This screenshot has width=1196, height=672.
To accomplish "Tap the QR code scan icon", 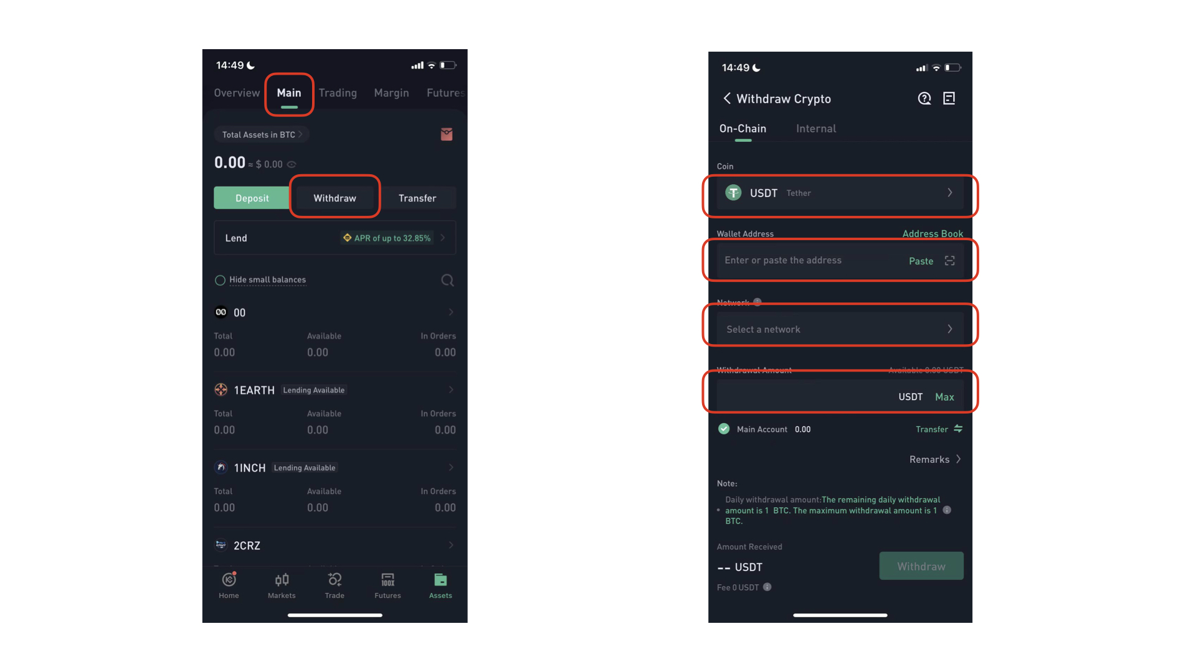I will (951, 261).
